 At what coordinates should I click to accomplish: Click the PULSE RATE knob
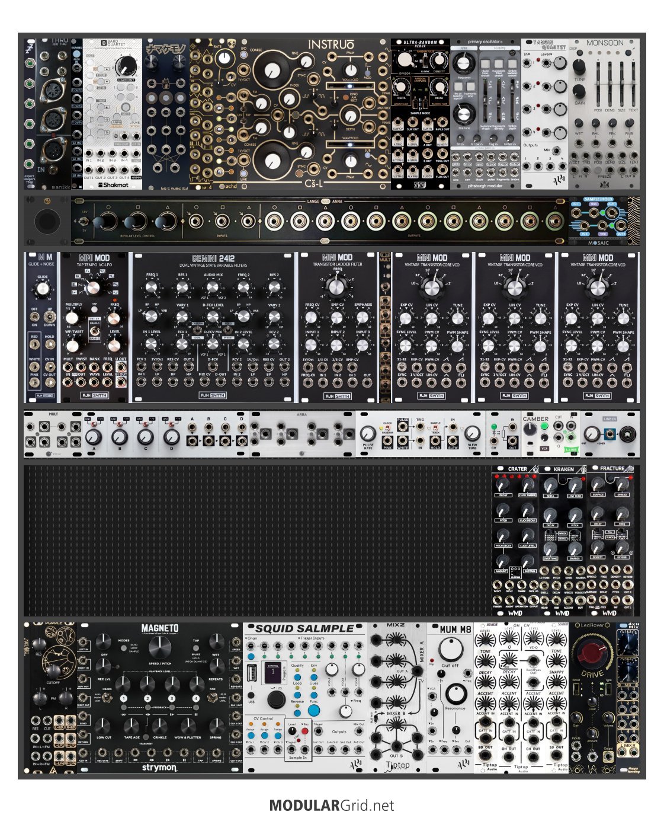coord(368,433)
